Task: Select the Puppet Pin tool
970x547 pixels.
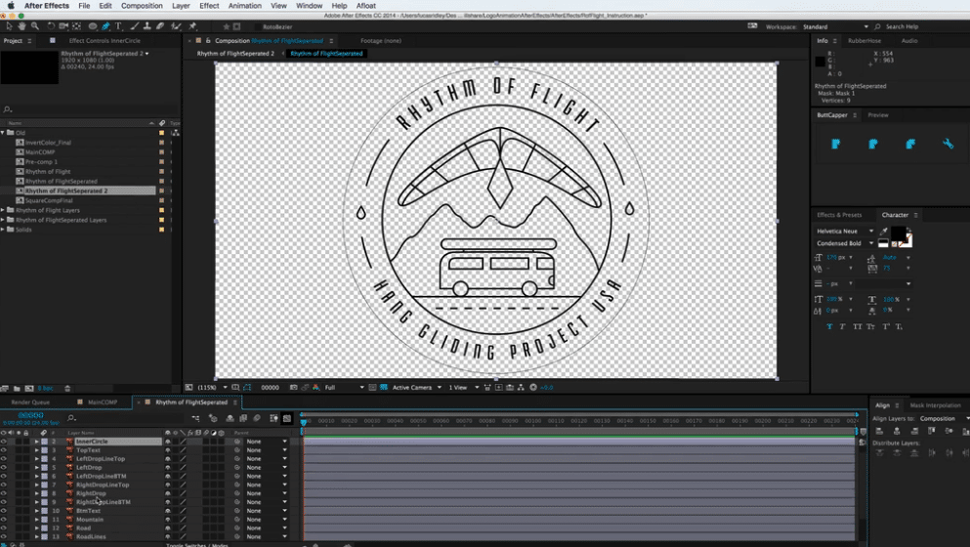Action: click(192, 26)
